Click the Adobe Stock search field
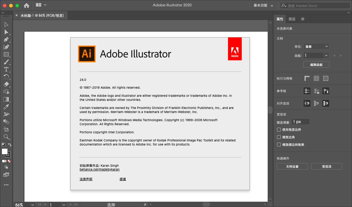Viewport: 352px width, 207px height. pyautogui.click(x=315, y=6)
